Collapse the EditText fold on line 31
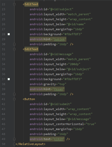 pos(14,49)
